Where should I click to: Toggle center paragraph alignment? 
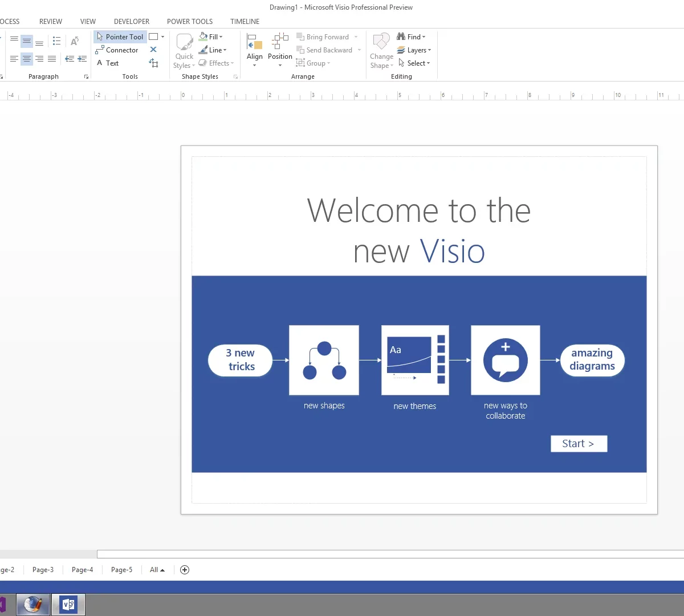tap(27, 59)
